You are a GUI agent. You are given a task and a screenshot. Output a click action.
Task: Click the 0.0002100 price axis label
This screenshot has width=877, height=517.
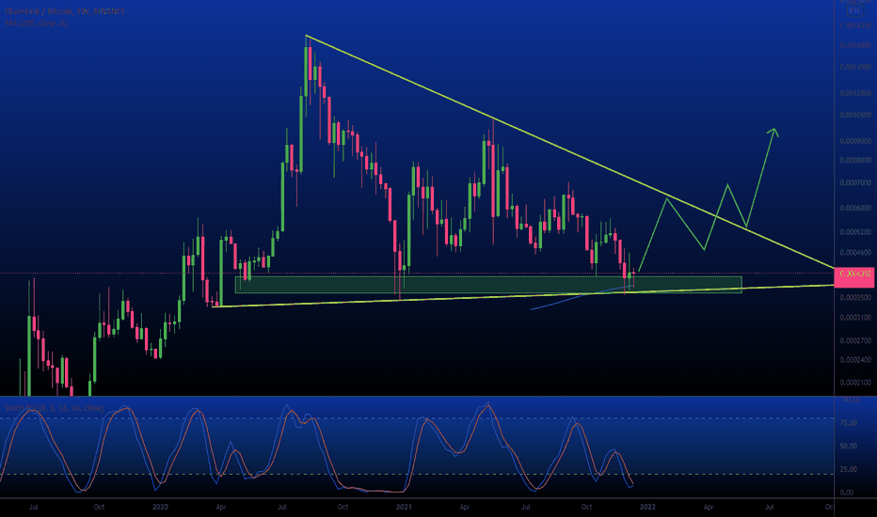[x=855, y=383]
